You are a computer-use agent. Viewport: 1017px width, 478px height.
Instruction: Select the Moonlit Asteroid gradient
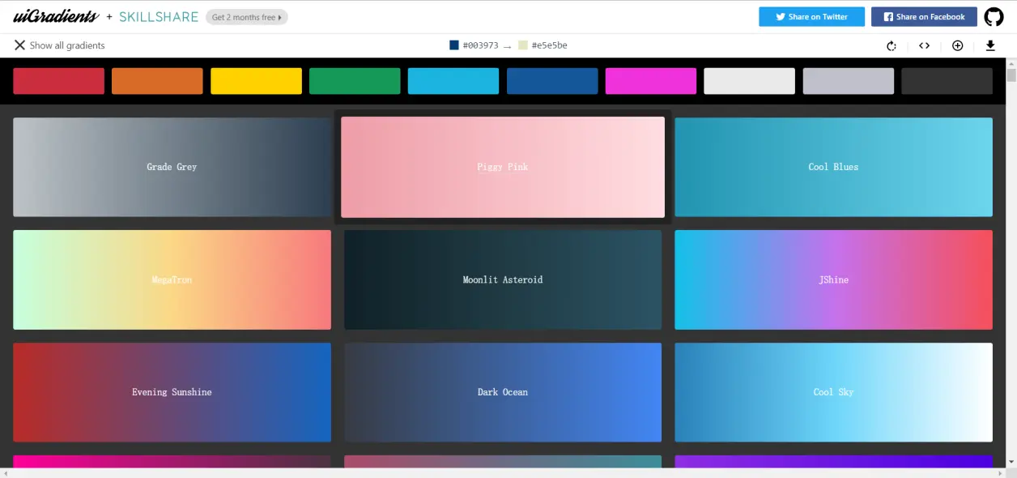pos(503,280)
